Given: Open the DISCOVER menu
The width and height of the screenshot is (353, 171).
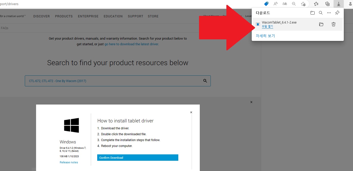Looking at the screenshot, I should tap(41, 16).
